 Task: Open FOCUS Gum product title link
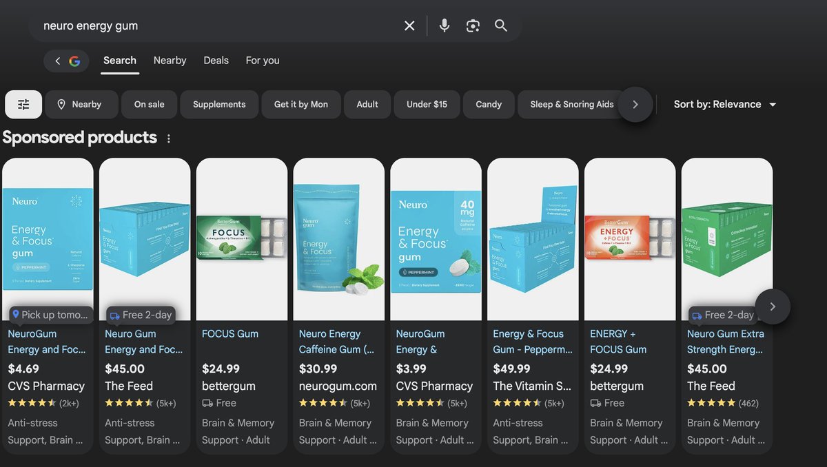(230, 333)
